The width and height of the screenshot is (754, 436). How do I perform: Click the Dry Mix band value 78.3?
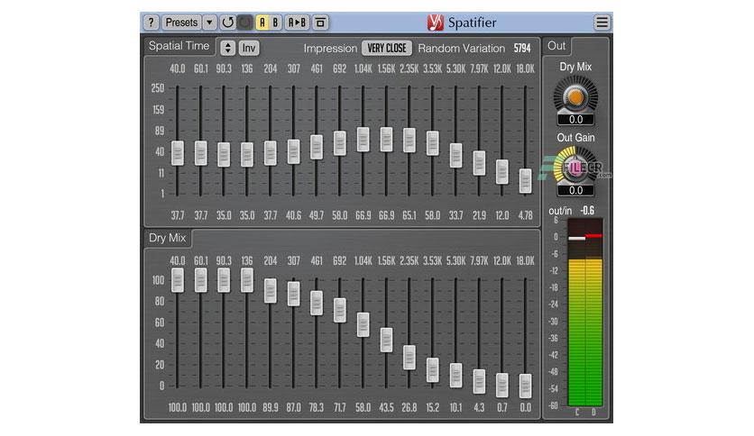tap(317, 408)
